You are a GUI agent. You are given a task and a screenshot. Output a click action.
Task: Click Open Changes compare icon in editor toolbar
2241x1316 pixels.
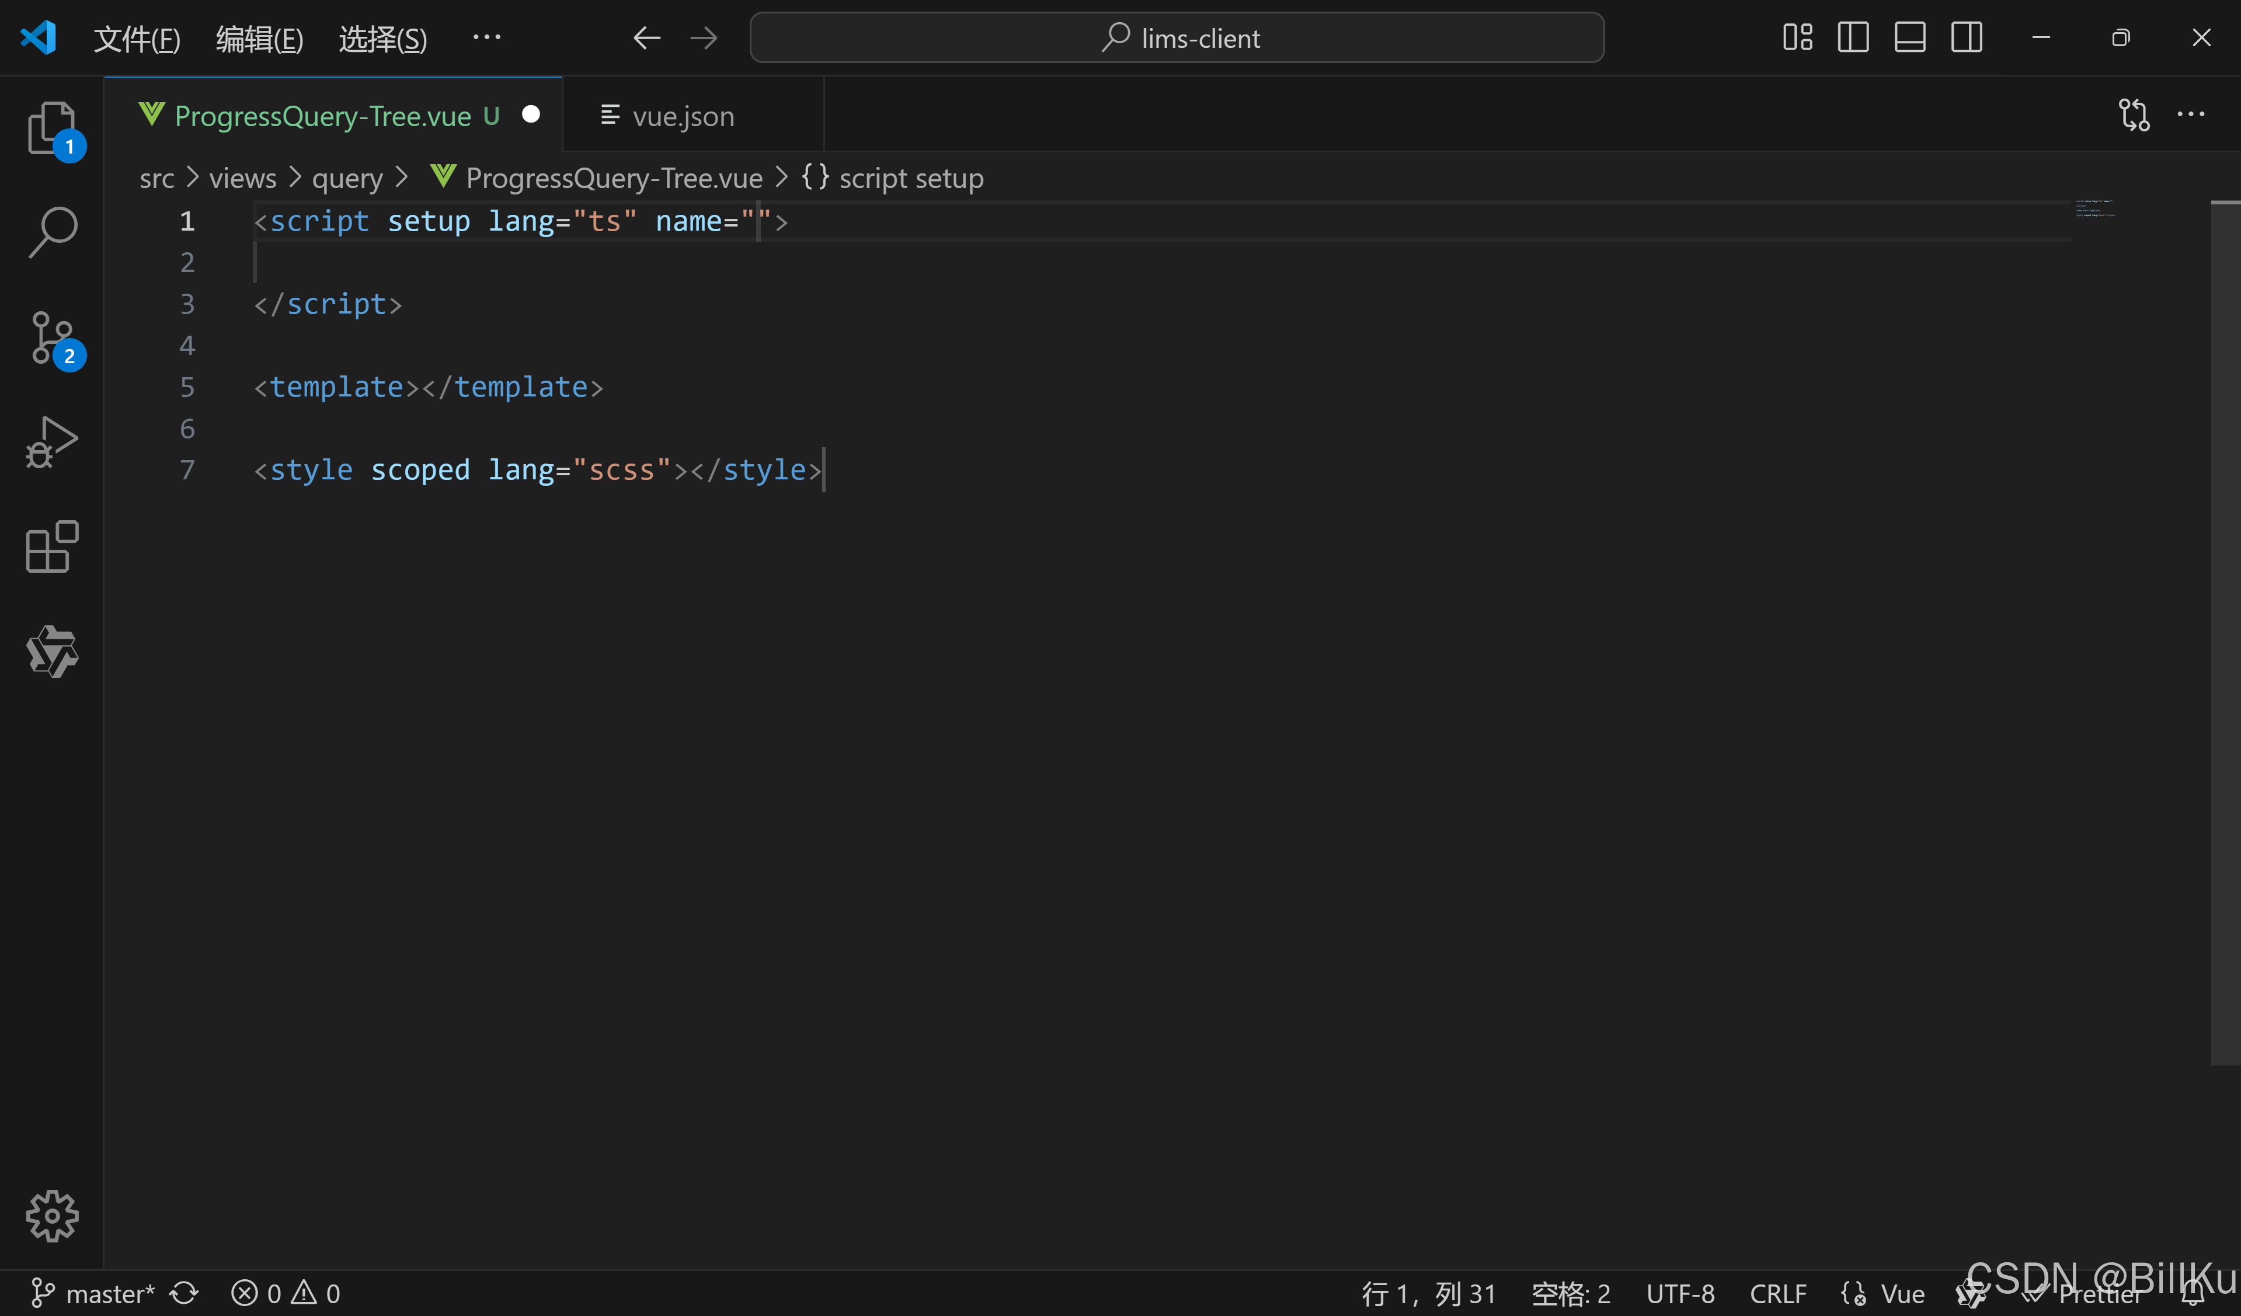(2134, 114)
